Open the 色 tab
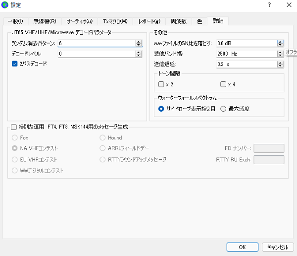This screenshot has width=297, height=256. click(199, 21)
